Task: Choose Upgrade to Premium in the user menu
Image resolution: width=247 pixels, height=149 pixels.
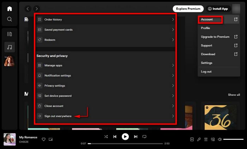Action: pyautogui.click(x=219, y=37)
